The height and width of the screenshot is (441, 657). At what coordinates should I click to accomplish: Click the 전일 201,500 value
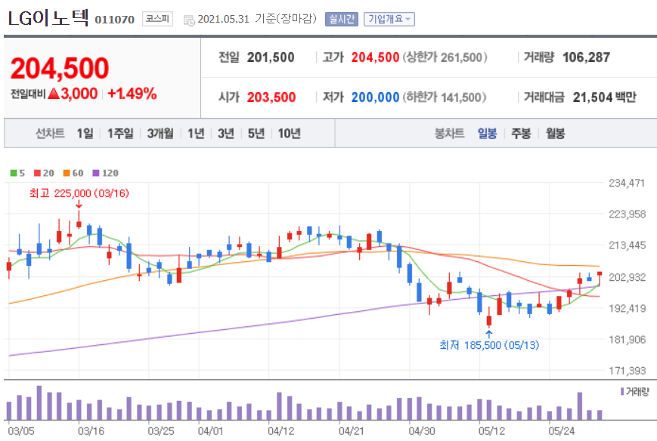[x=270, y=57]
